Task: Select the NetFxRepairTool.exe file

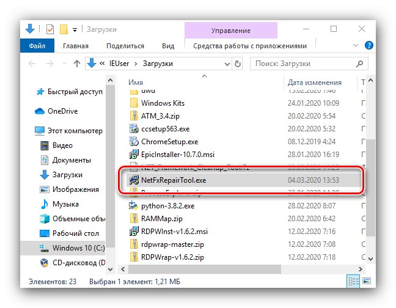Action: tap(174, 180)
